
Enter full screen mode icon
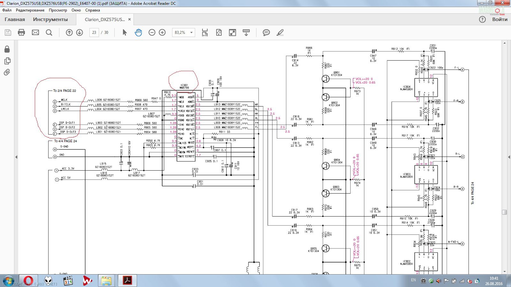pos(233,33)
